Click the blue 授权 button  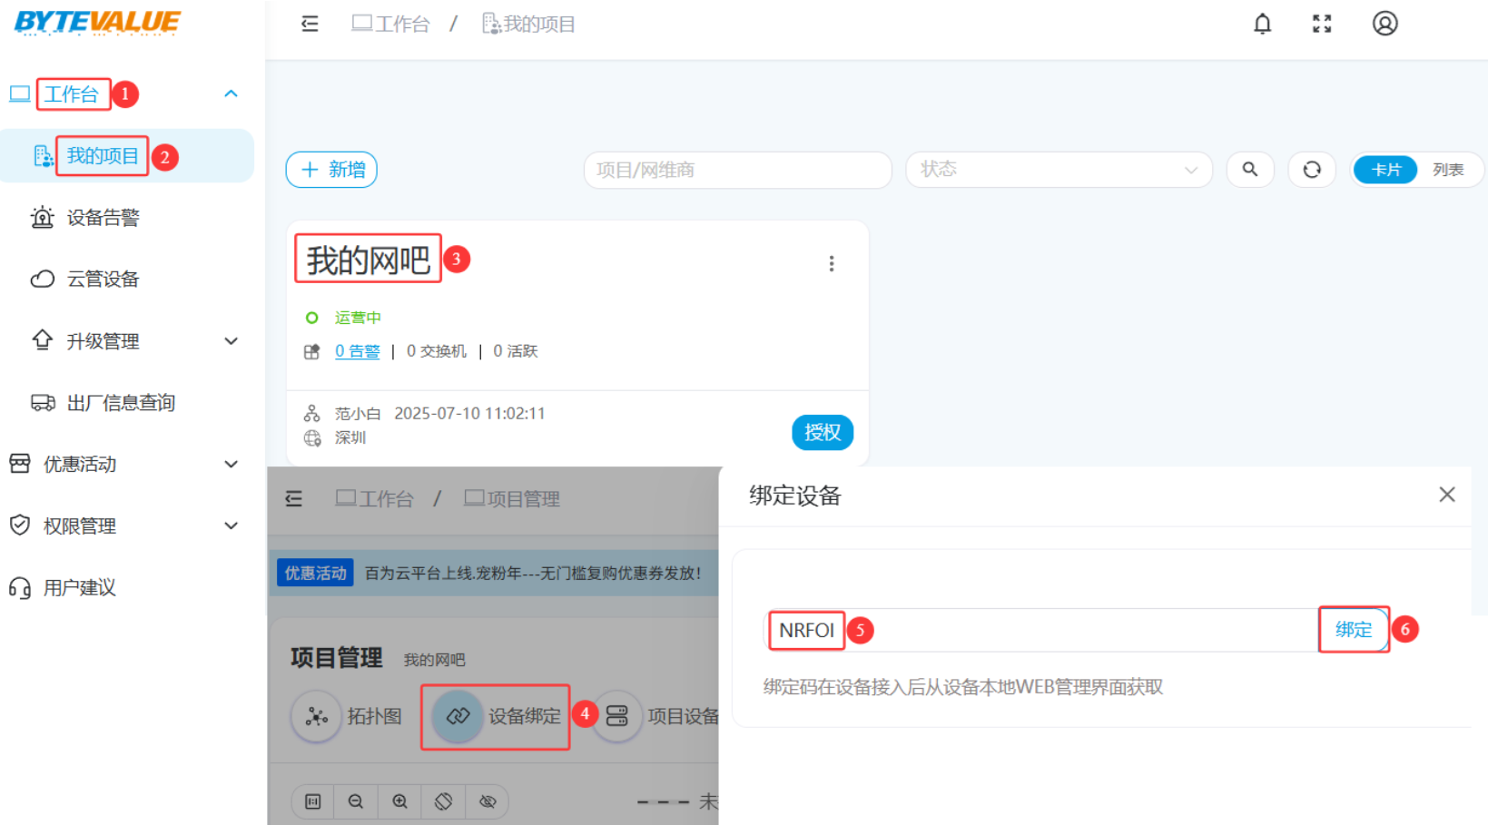pyautogui.click(x=822, y=433)
